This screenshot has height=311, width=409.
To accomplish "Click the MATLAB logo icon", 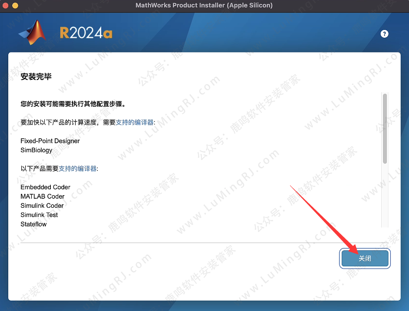I will 33,33.
